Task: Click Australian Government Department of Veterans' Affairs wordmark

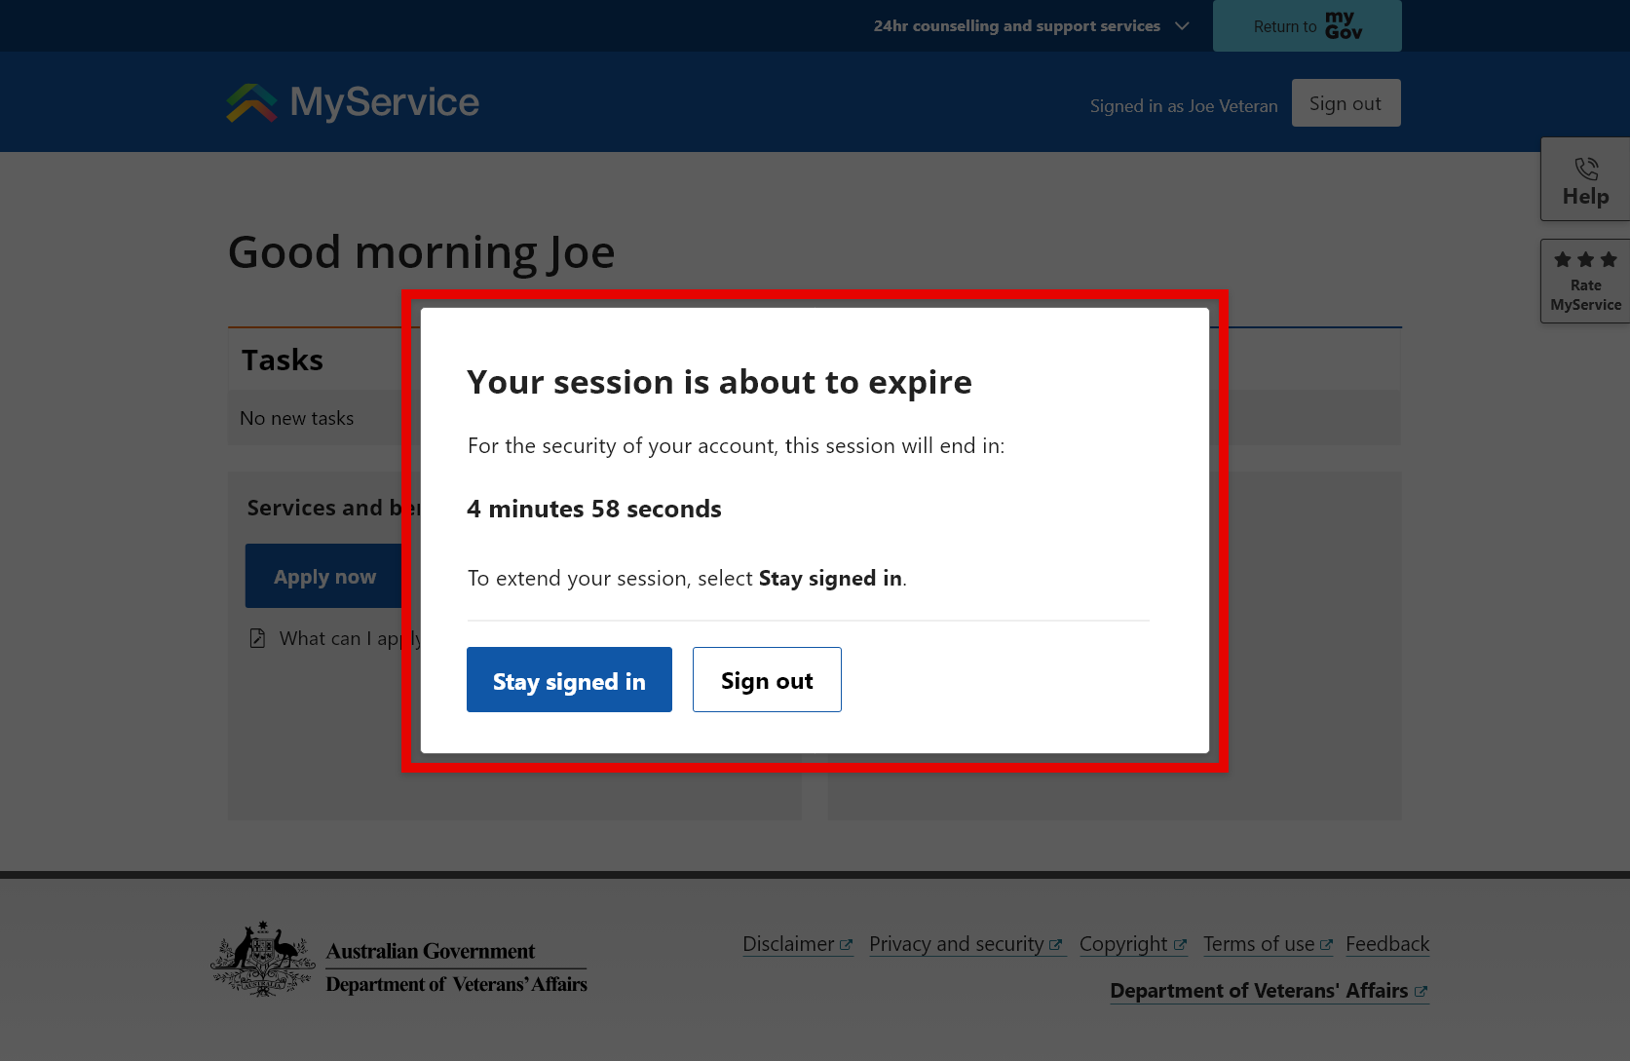Action: (x=456, y=967)
